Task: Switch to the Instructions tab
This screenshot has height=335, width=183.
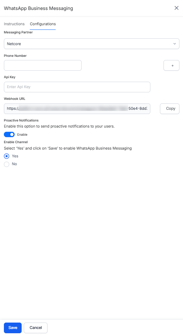Action: click(14, 24)
